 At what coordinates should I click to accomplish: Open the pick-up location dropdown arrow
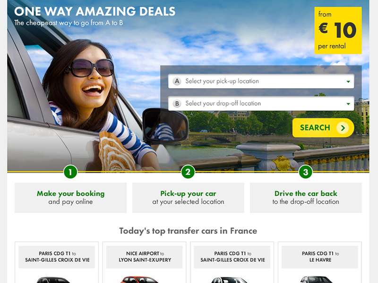click(348, 82)
